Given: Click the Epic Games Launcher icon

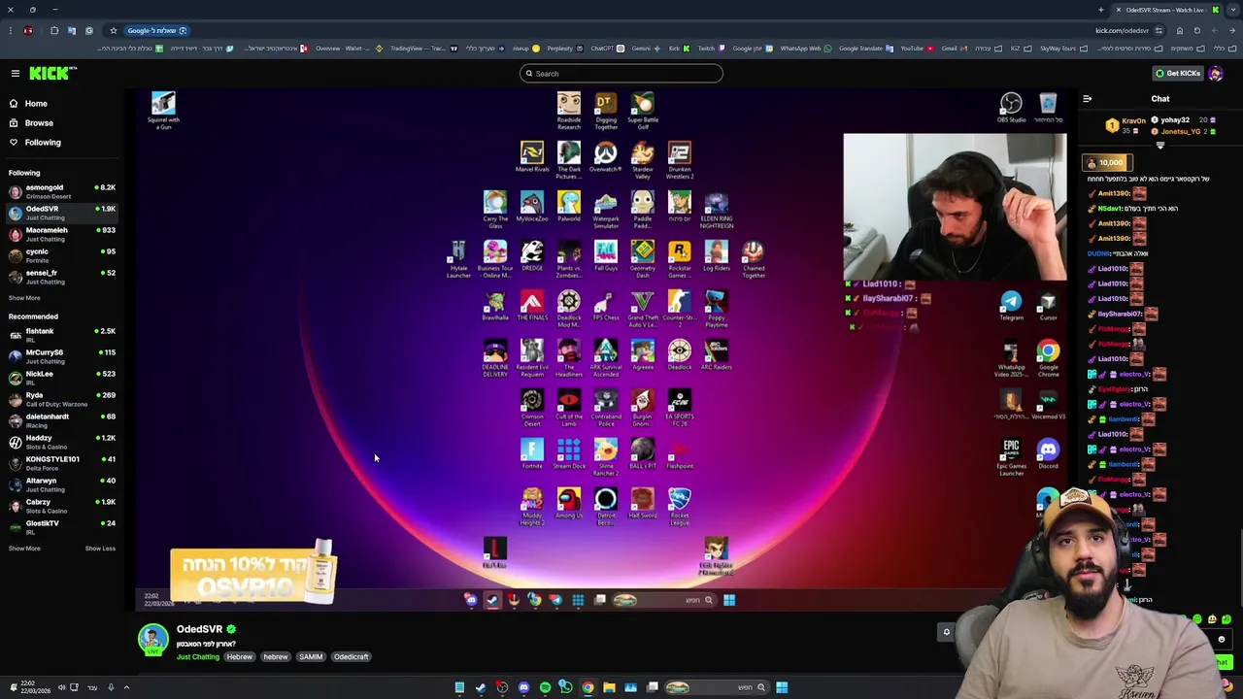Looking at the screenshot, I should tap(1011, 457).
